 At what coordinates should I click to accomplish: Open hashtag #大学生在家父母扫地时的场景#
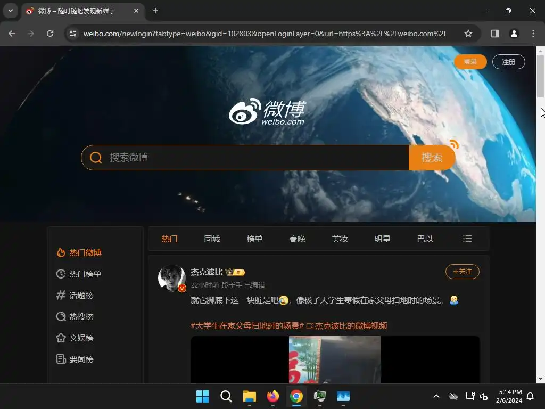(x=247, y=326)
